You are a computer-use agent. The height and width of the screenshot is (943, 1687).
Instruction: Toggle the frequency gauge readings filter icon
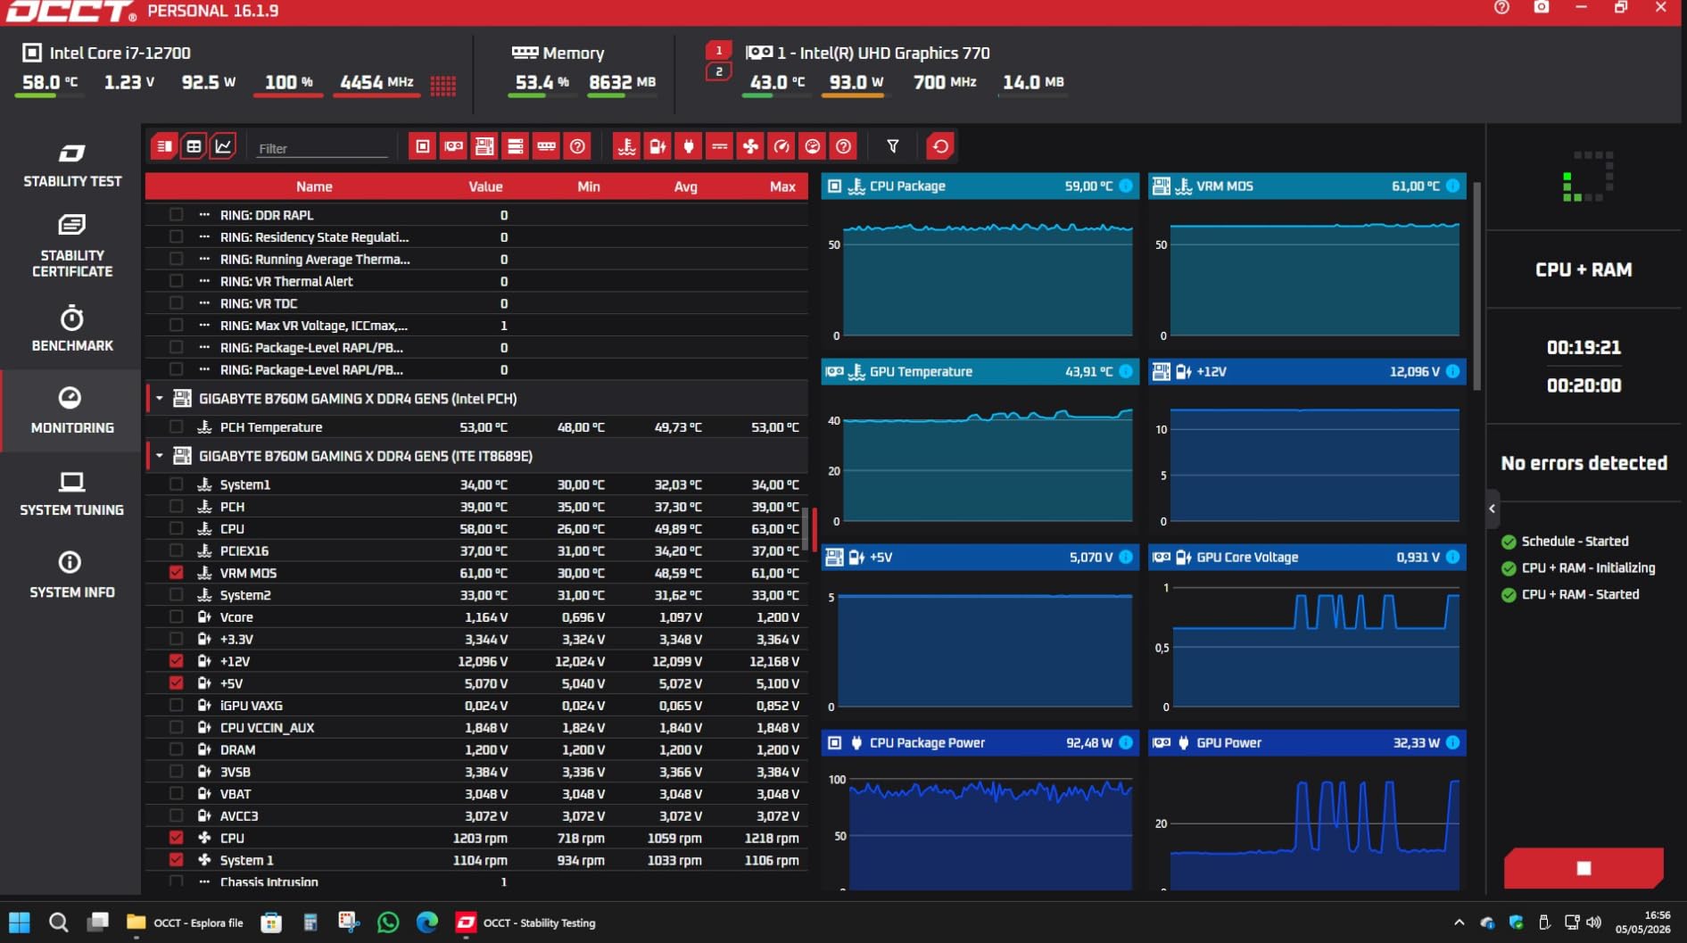tap(781, 146)
